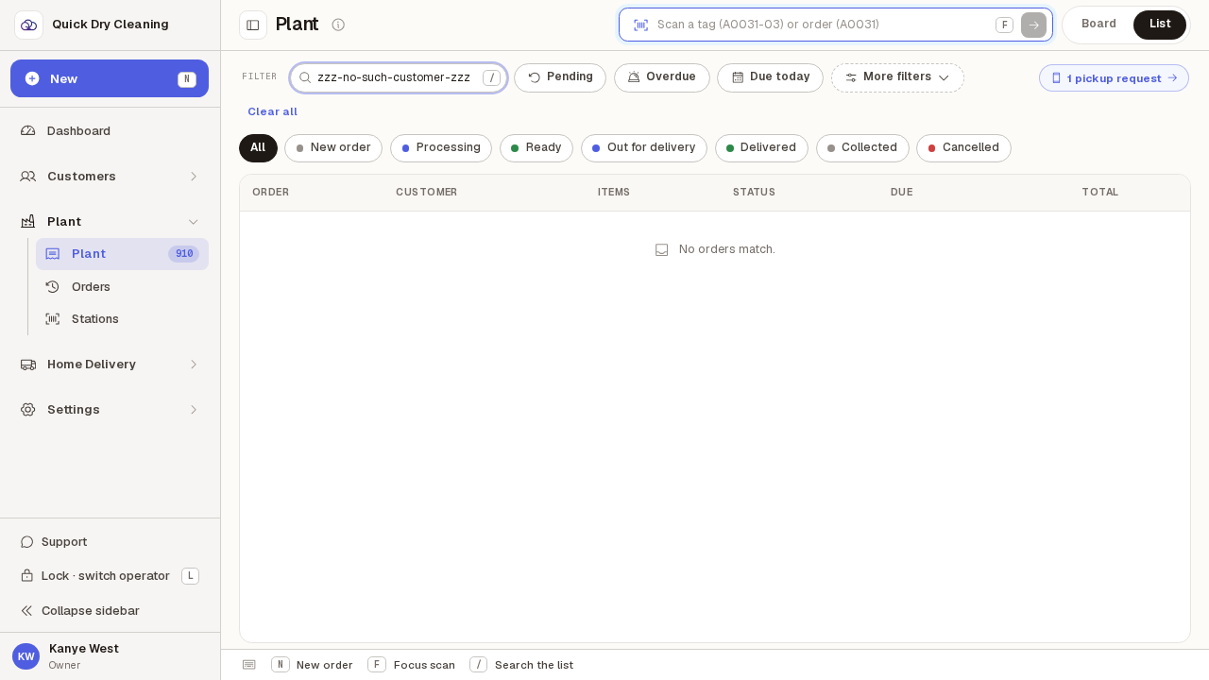Viewport: 1209px width, 680px height.
Task: Click the Settings gear icon
Action: pos(28,410)
